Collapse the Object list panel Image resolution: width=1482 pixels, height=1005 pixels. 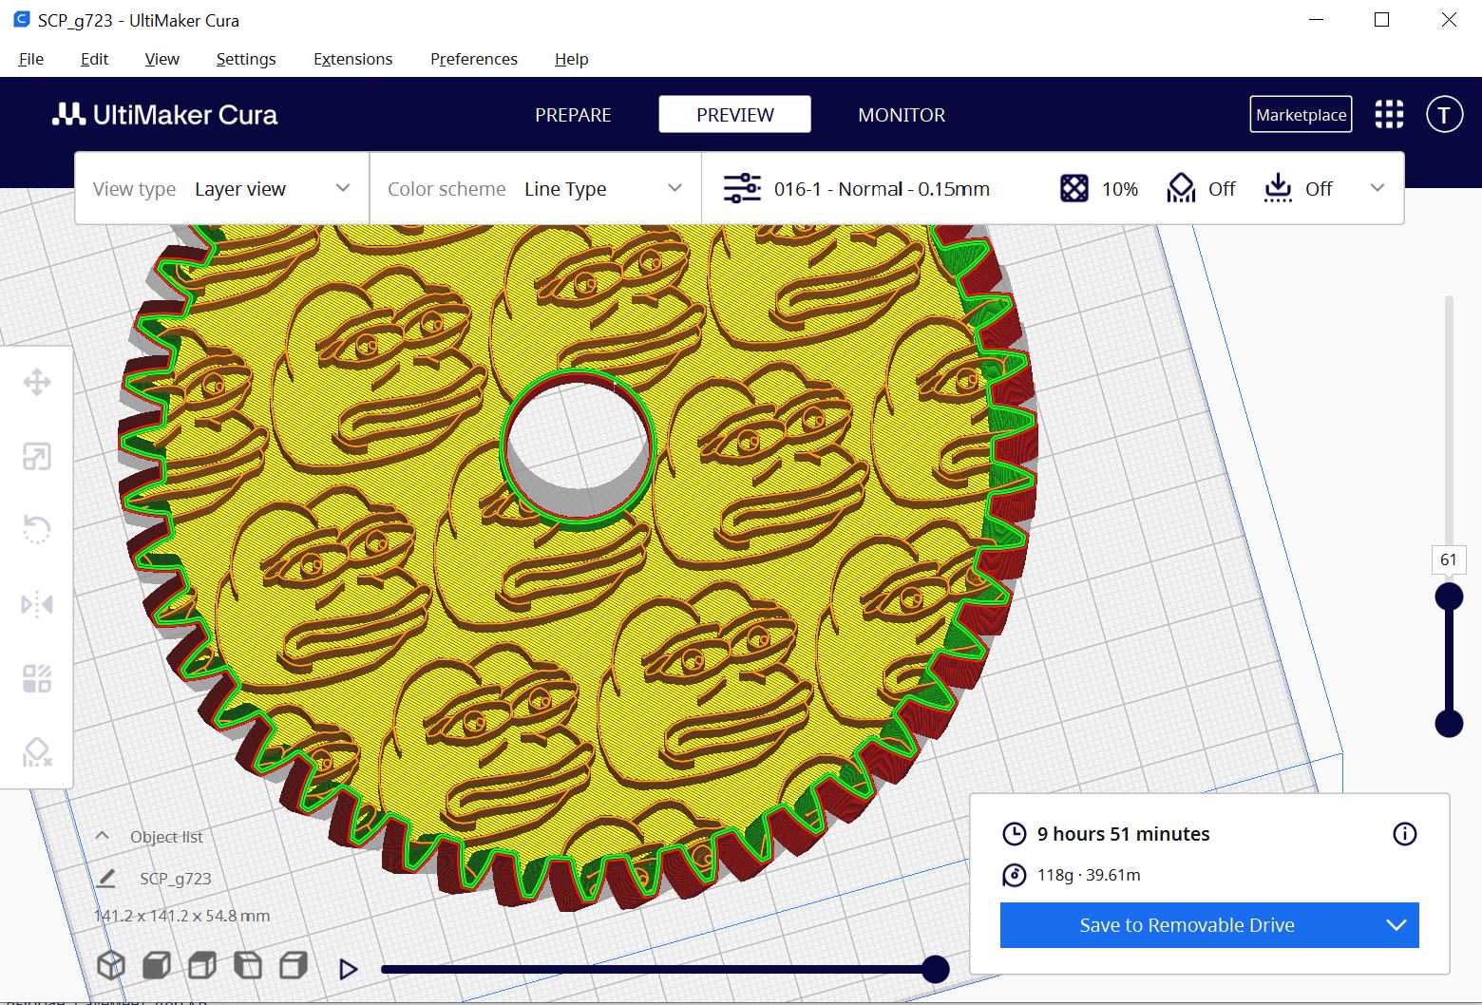(102, 836)
